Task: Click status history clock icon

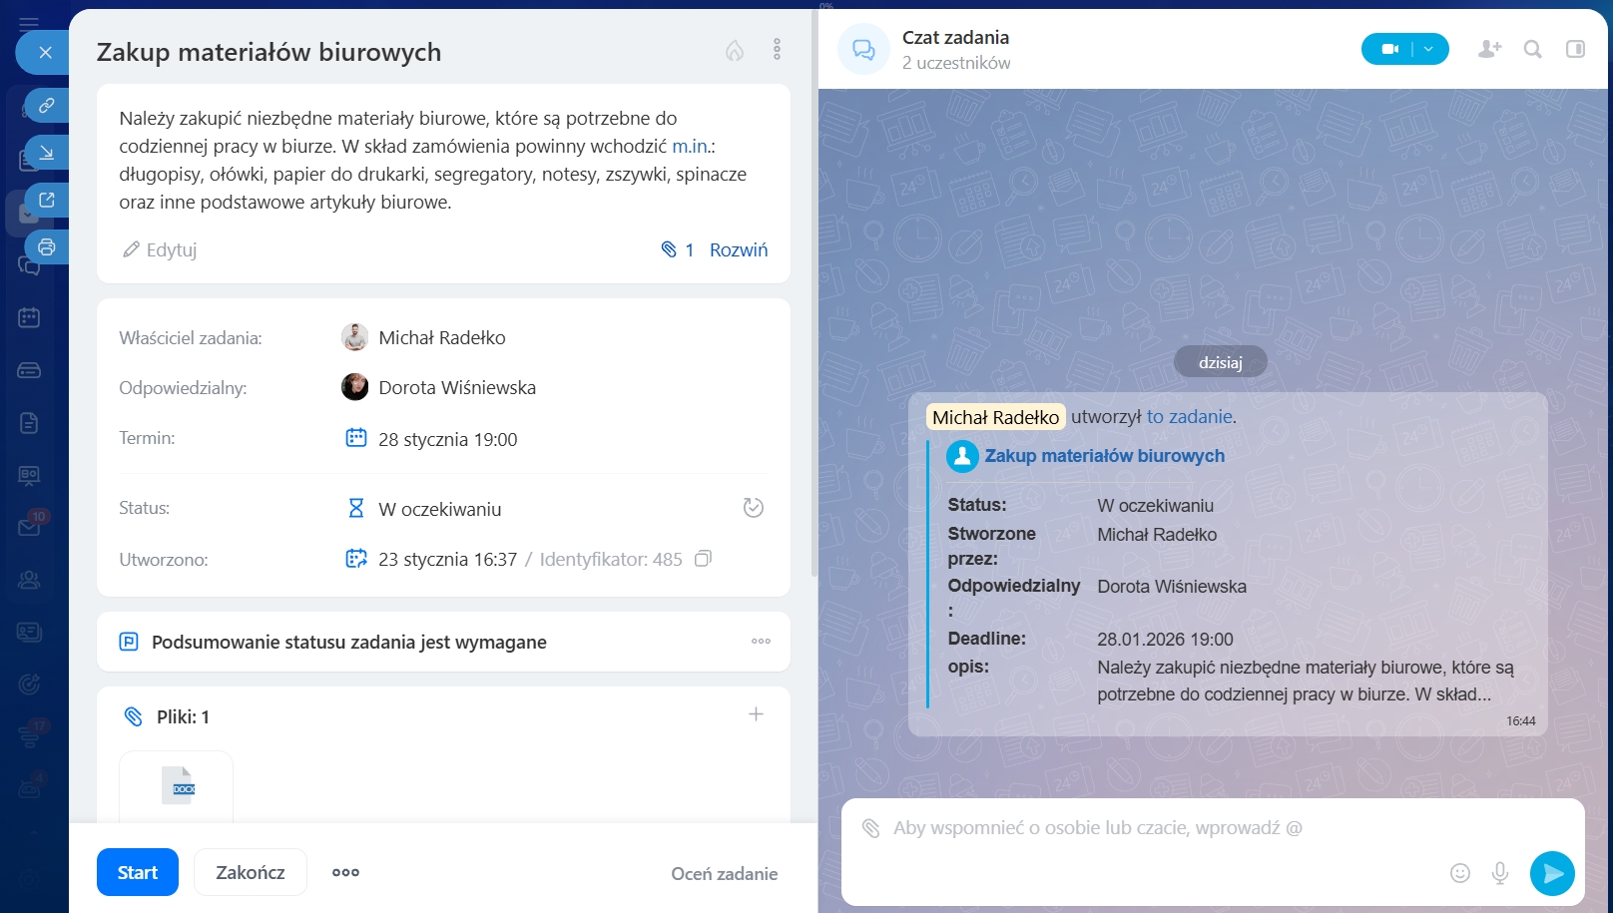Action: tap(753, 508)
